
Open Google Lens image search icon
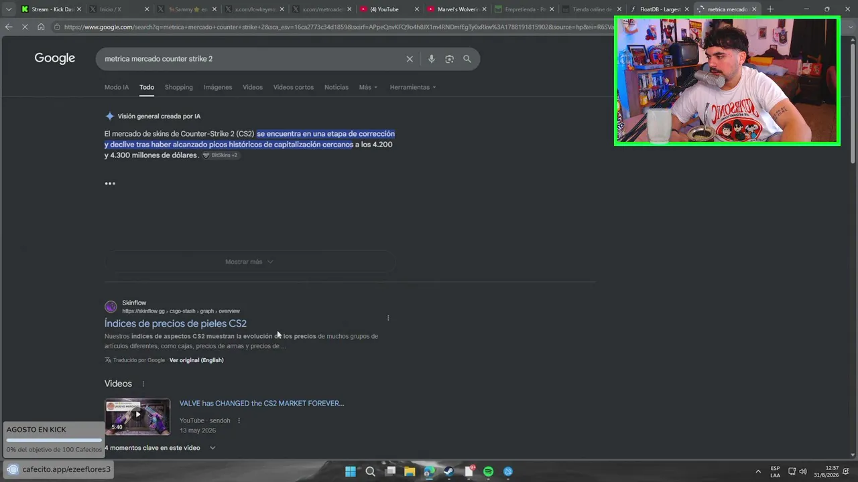coord(449,59)
